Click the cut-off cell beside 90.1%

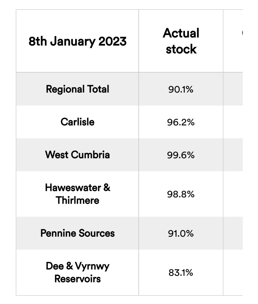[x=233, y=89]
